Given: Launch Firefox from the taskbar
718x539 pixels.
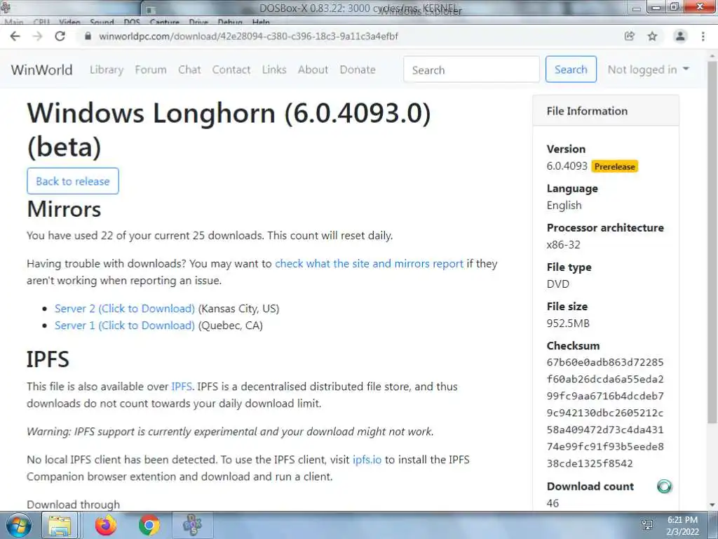Looking at the screenshot, I should [106, 525].
